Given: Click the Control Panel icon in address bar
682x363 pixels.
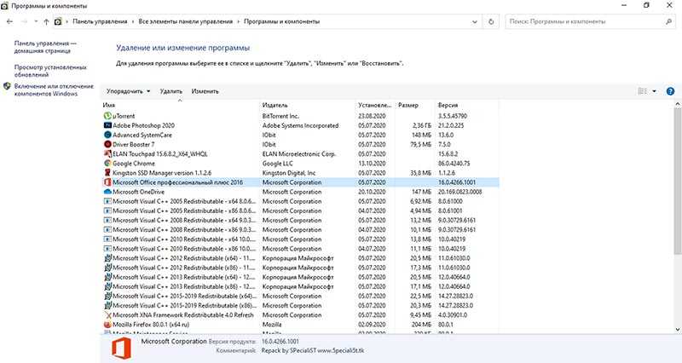Looking at the screenshot, I should point(58,21).
